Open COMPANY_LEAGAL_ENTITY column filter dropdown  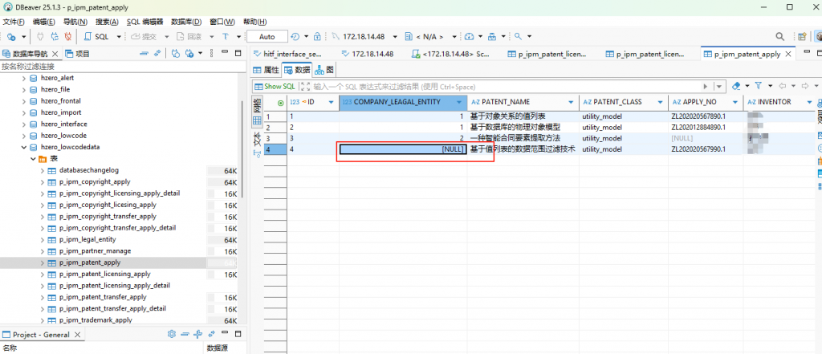tap(459, 103)
